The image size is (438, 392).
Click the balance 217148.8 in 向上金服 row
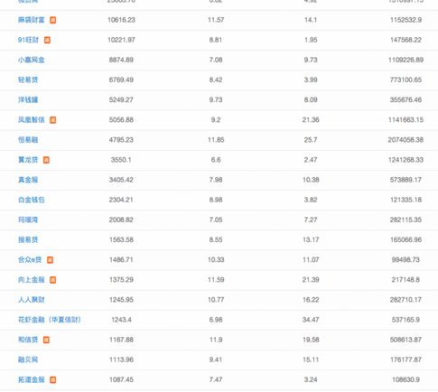tap(405, 280)
